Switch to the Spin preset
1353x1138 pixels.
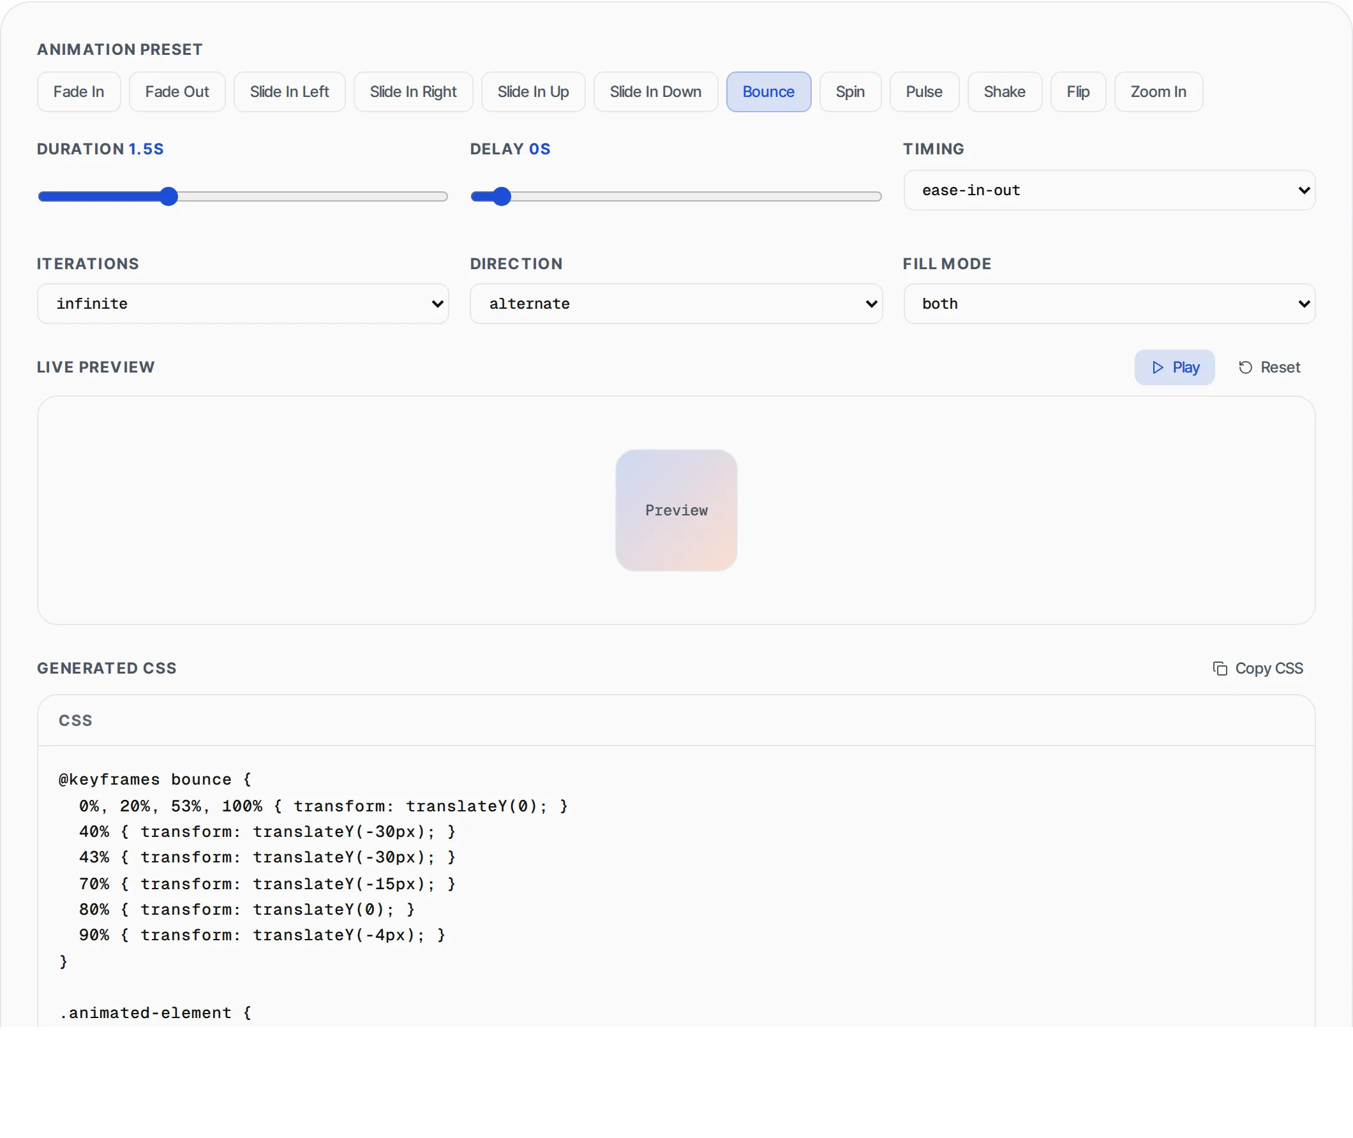(x=850, y=92)
